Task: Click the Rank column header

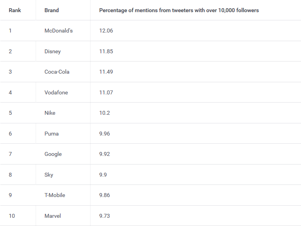Action: (x=15, y=10)
